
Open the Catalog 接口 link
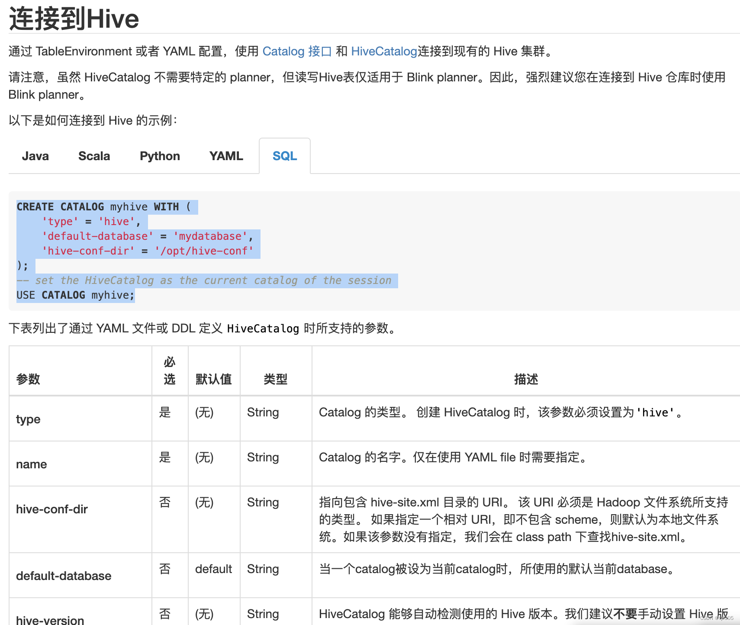point(297,51)
